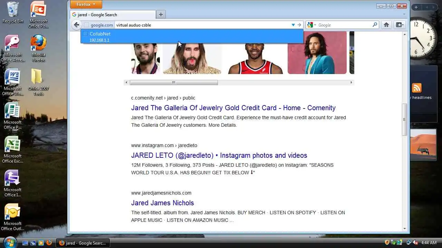
Task: Go back with the browser back arrow
Action: 76,25
